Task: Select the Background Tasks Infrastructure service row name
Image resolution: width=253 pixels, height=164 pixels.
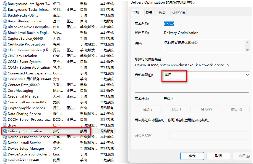Action: point(29,9)
